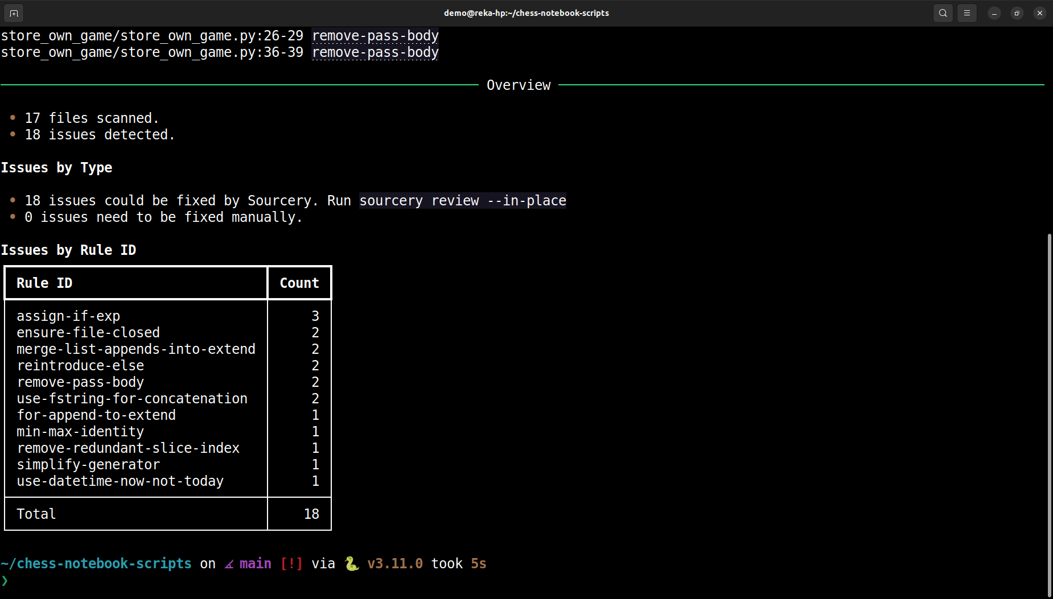Click the sourcery review --in-place command

[462, 200]
